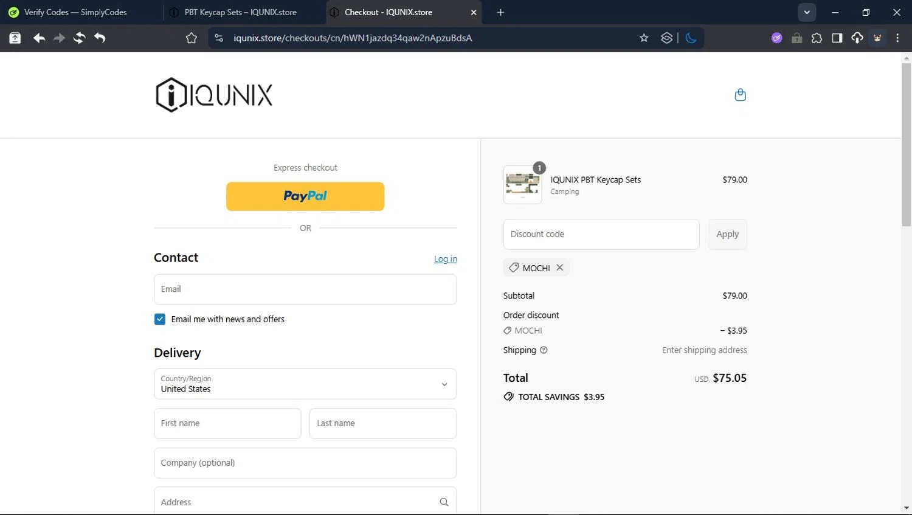The width and height of the screenshot is (912, 515).
Task: Open the extensions puzzle icon
Action: pos(817,38)
